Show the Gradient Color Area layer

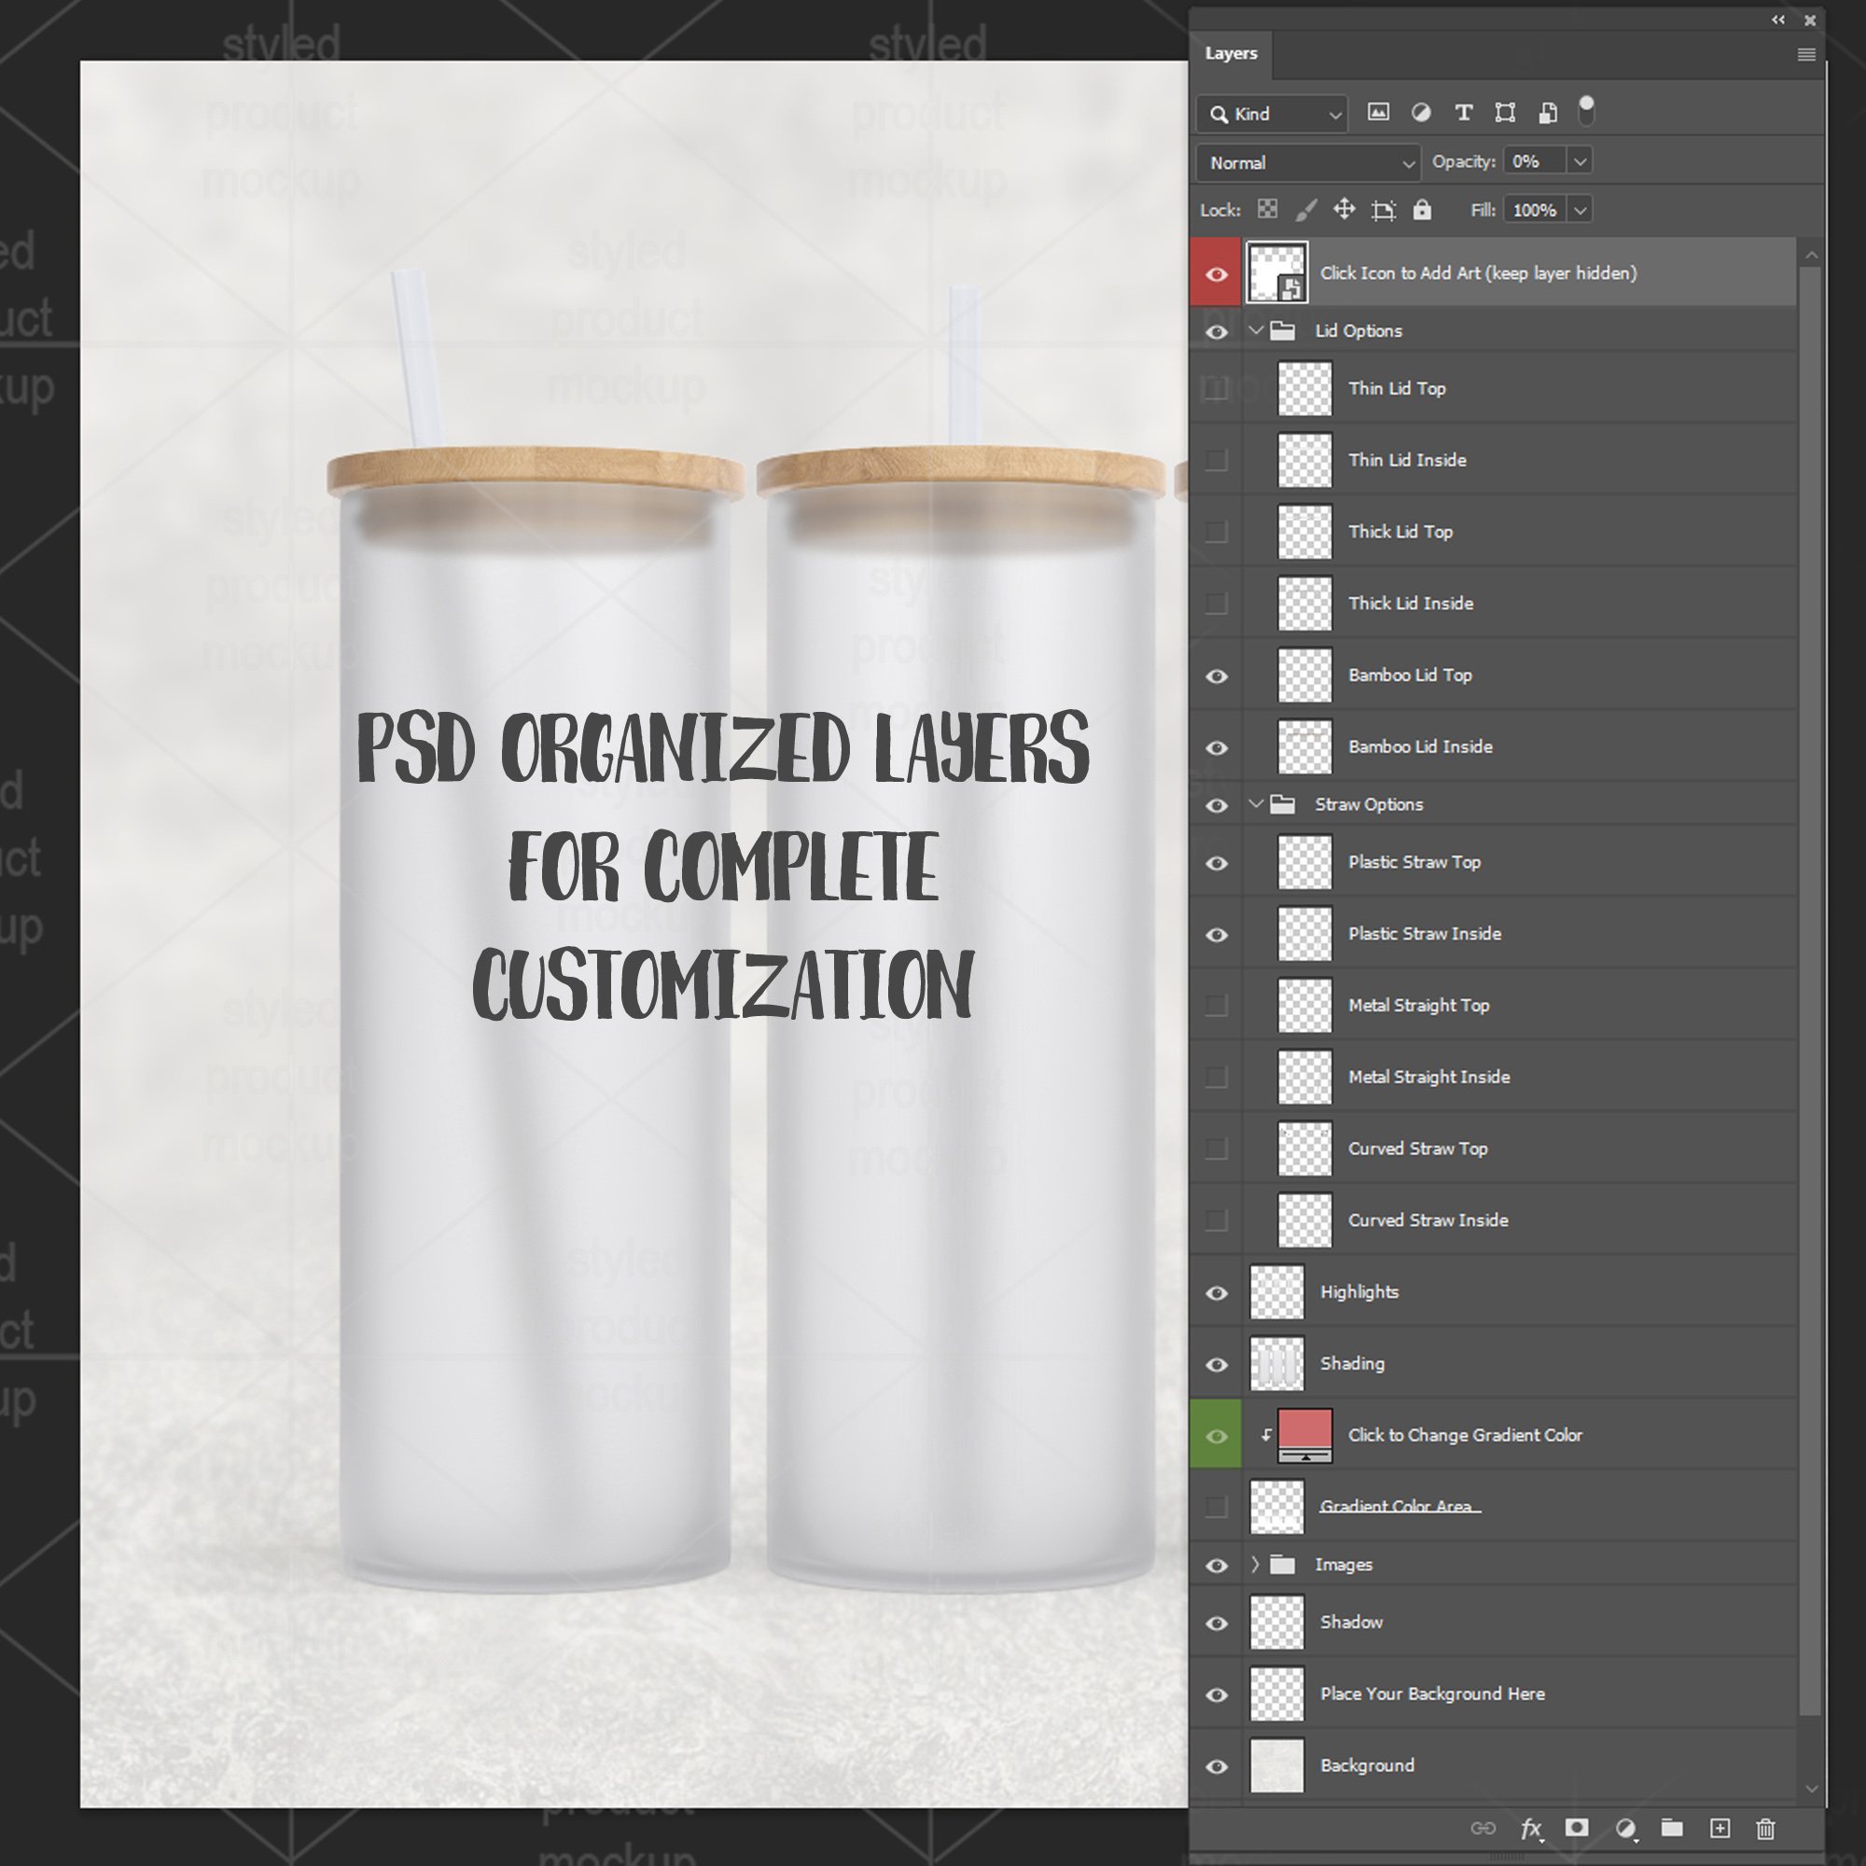1217,1507
